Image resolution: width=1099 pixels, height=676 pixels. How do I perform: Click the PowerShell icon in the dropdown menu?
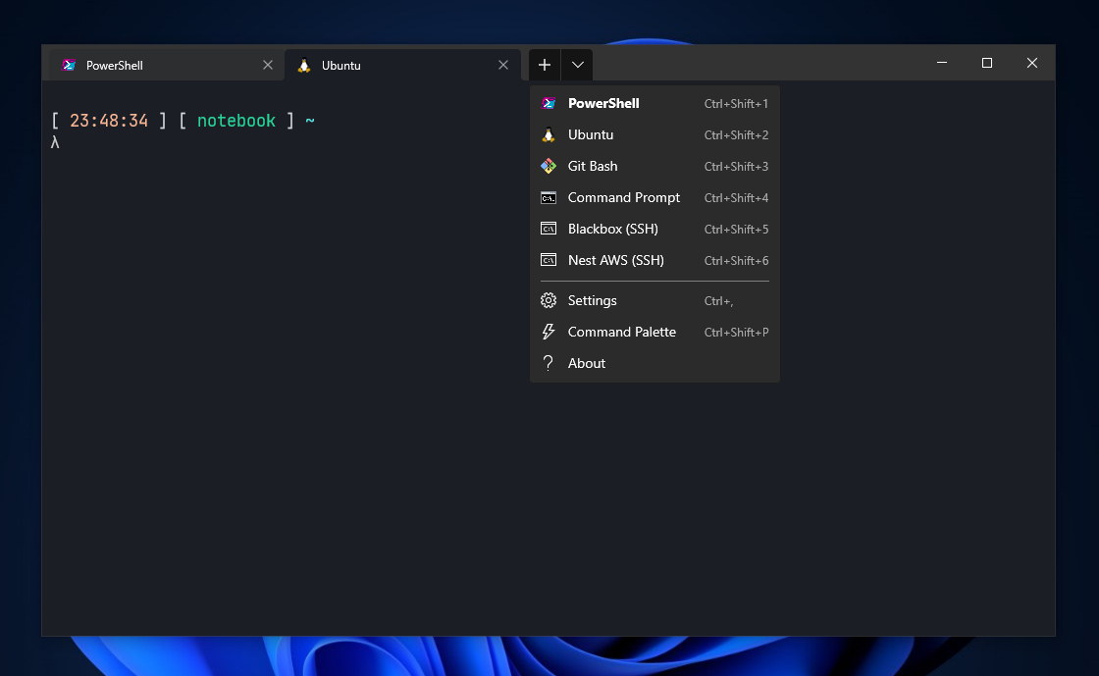click(x=549, y=104)
